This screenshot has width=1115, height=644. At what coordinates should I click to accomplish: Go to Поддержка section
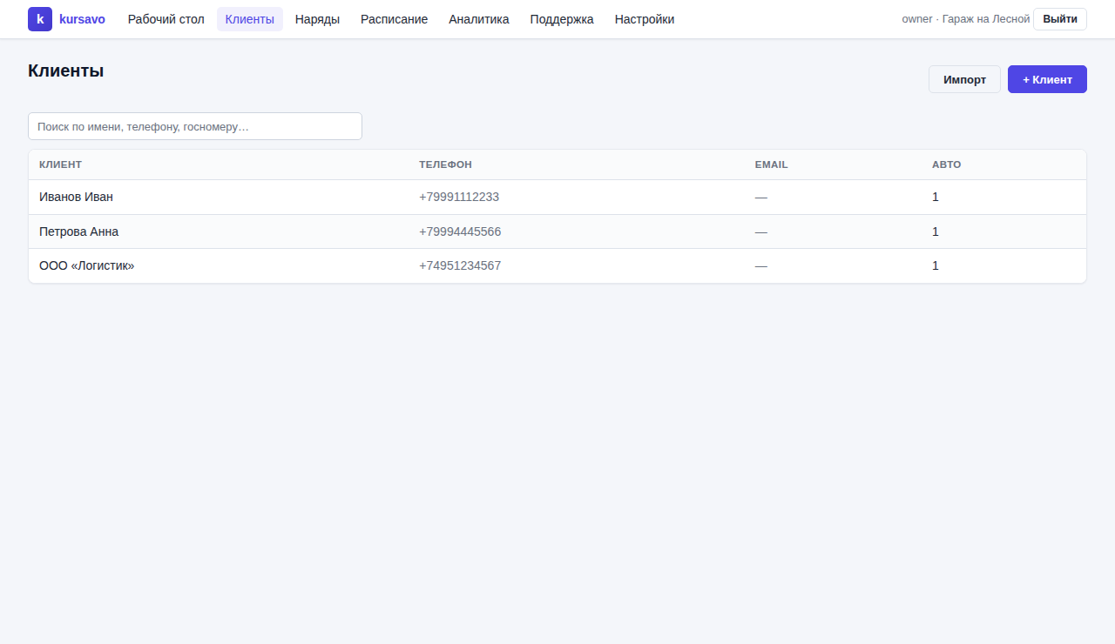tap(562, 19)
